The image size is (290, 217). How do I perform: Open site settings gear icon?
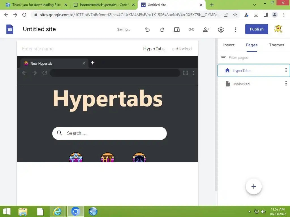click(x=221, y=29)
